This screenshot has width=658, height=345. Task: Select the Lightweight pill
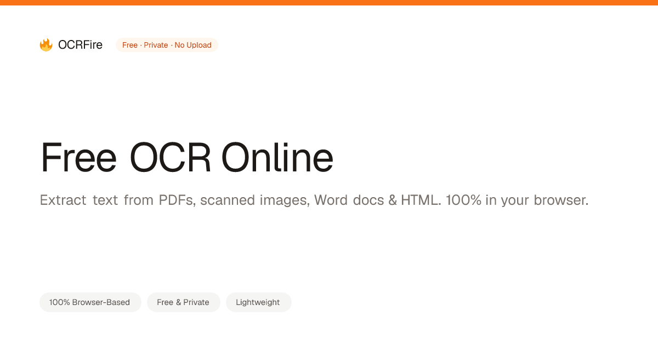pos(258,302)
